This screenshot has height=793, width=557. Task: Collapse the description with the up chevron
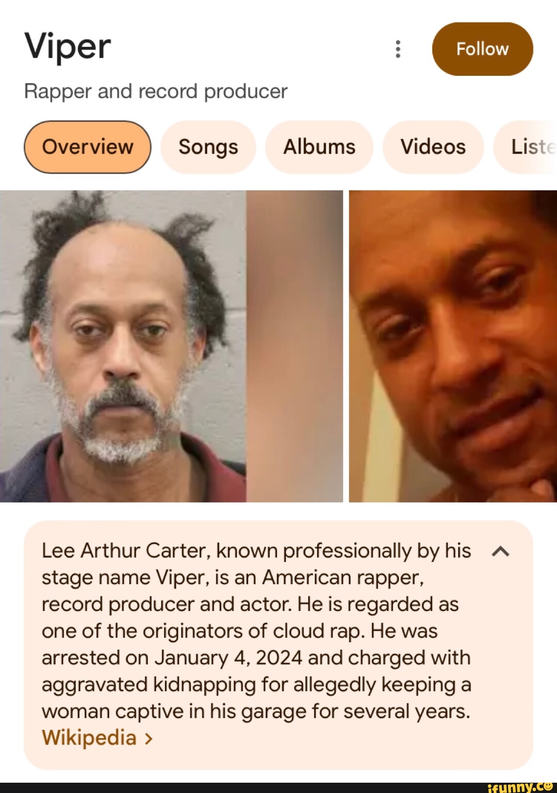(501, 552)
